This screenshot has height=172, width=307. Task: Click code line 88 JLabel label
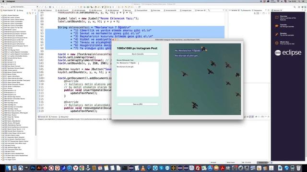coord(98,19)
